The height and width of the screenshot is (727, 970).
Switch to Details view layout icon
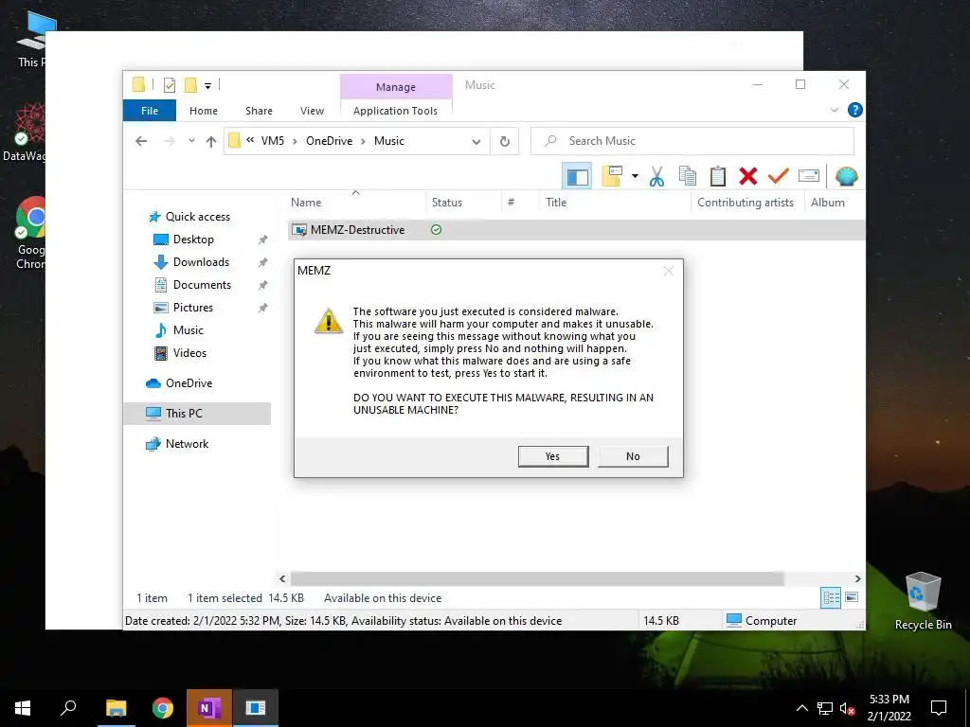[x=831, y=597]
